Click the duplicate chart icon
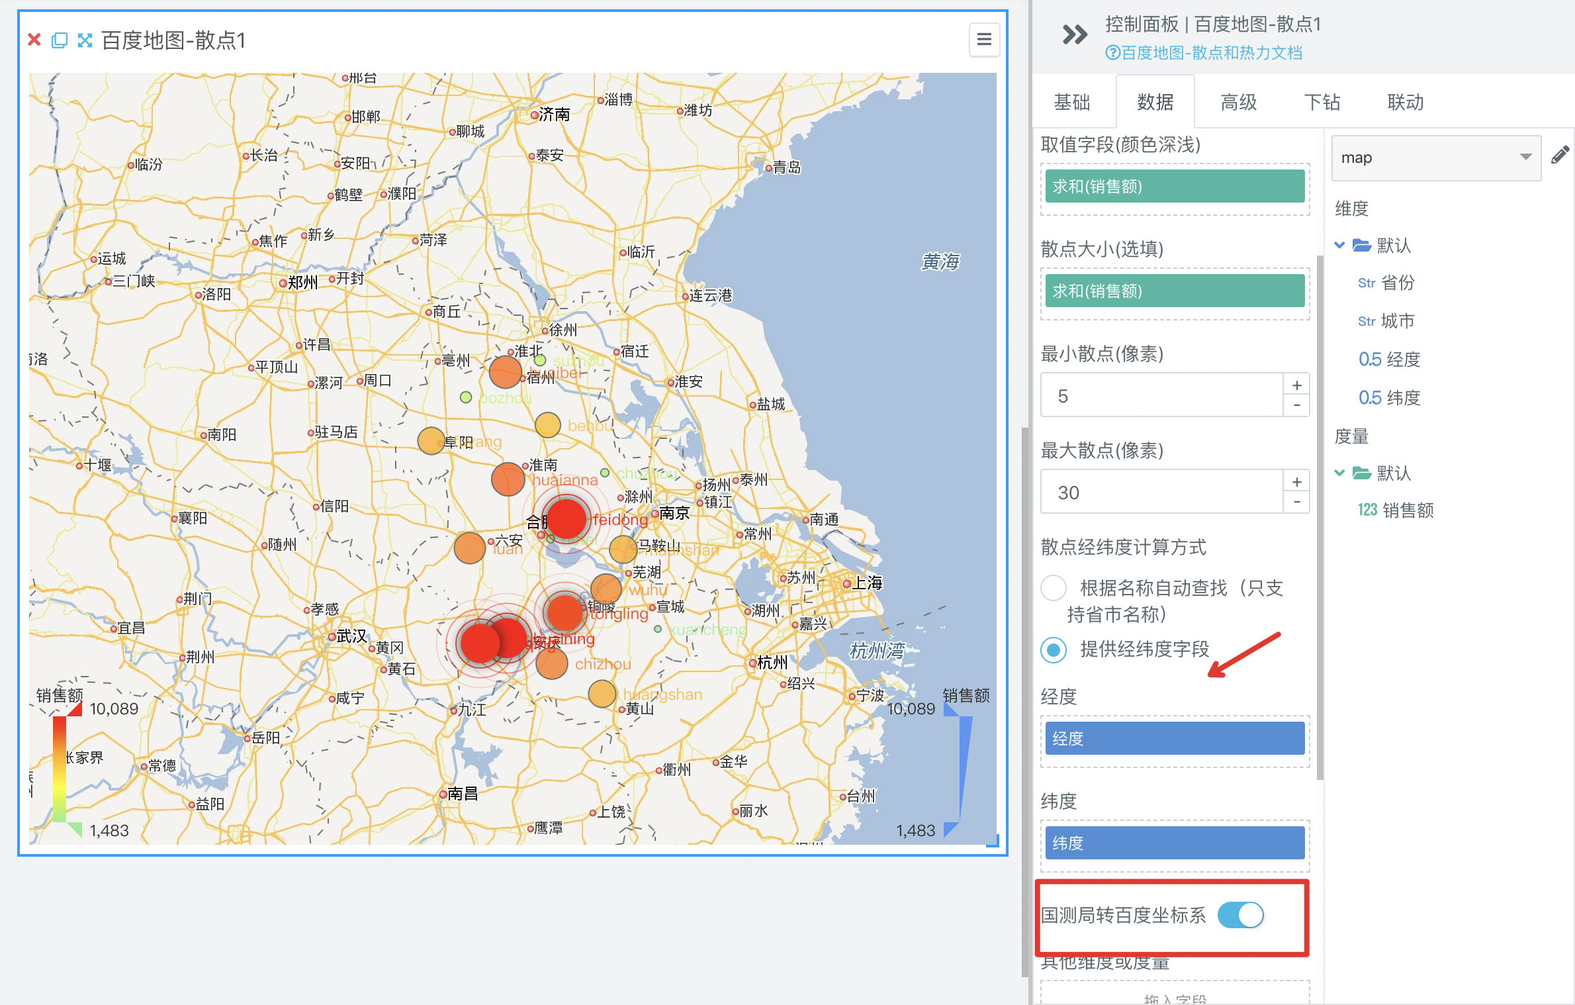This screenshot has height=1005, width=1575. click(60, 40)
